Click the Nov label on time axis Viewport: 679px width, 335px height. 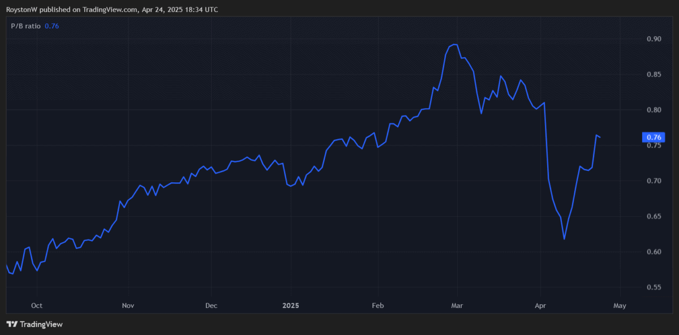pyautogui.click(x=128, y=306)
